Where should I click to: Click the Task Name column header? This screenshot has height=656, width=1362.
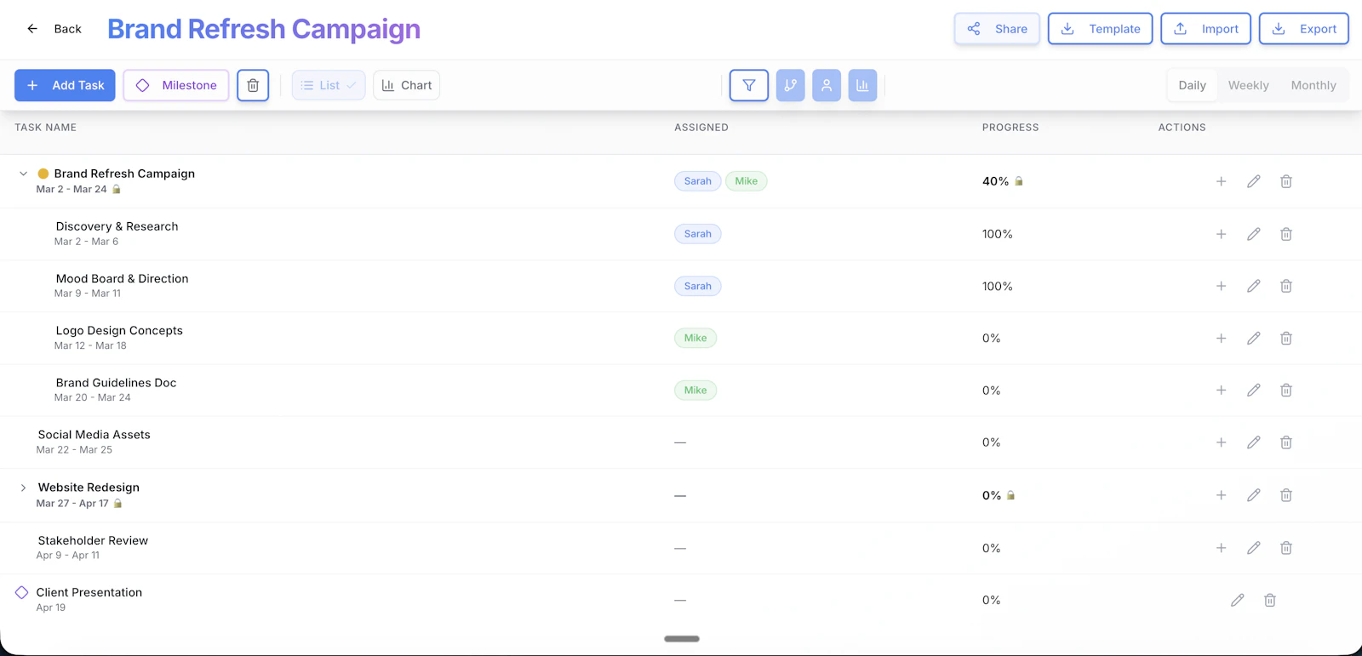click(46, 128)
